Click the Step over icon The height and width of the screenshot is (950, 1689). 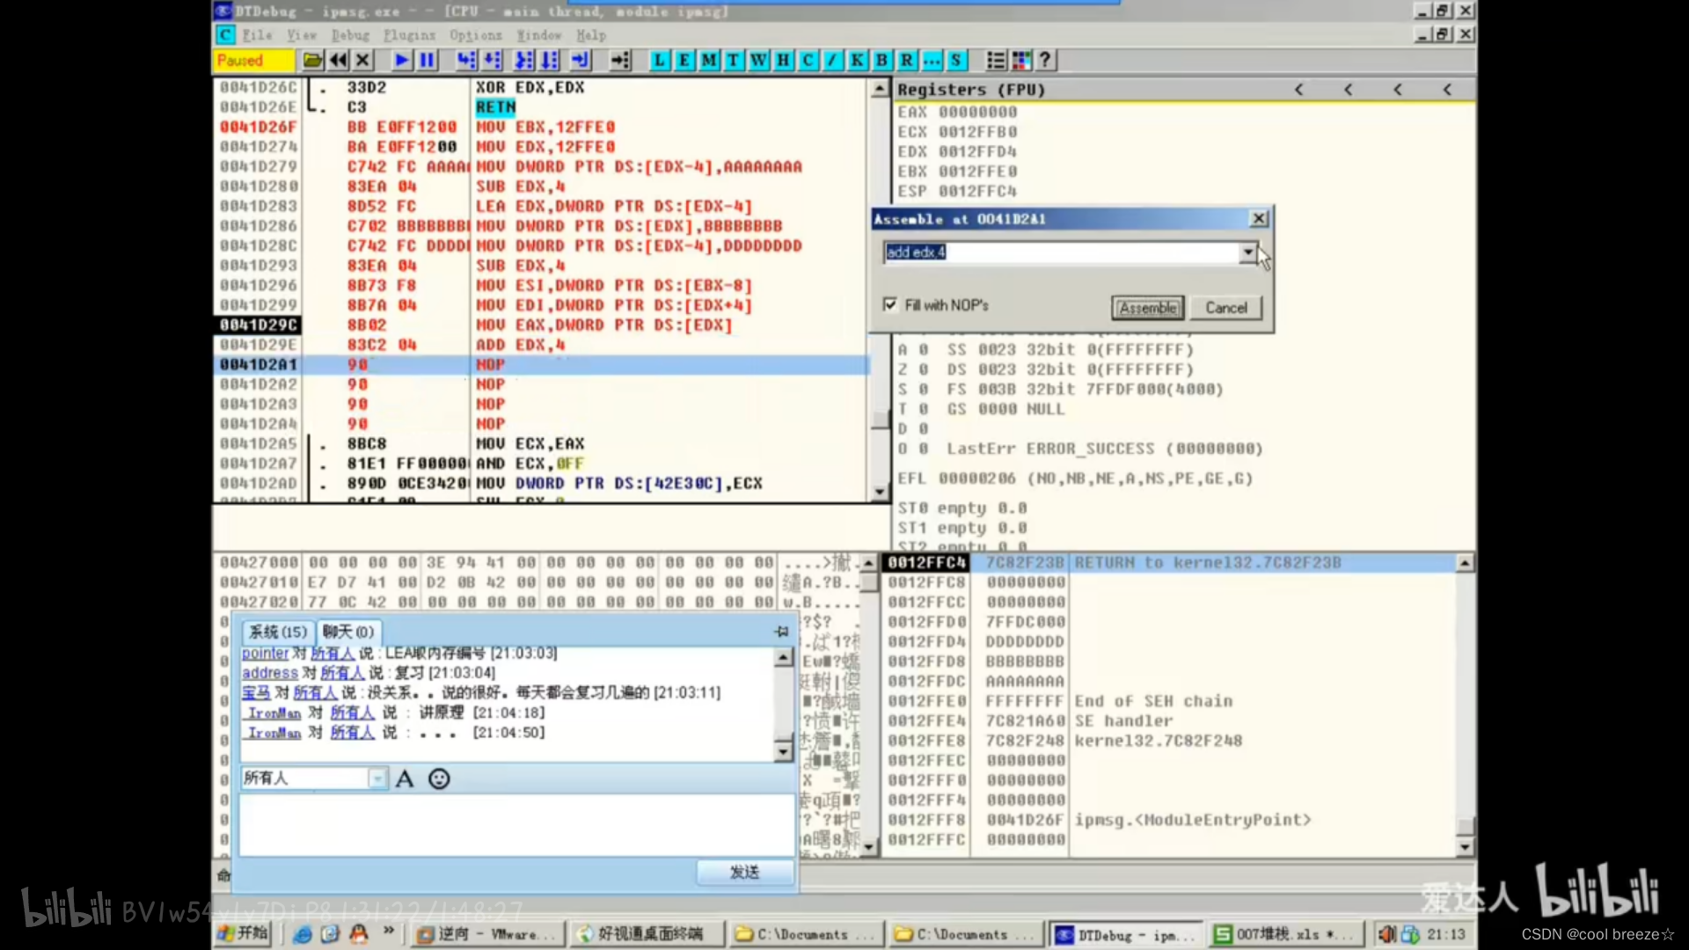[493, 60]
